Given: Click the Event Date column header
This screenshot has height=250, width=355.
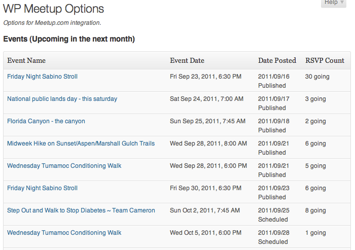Looking at the screenshot, I should tap(187, 60).
